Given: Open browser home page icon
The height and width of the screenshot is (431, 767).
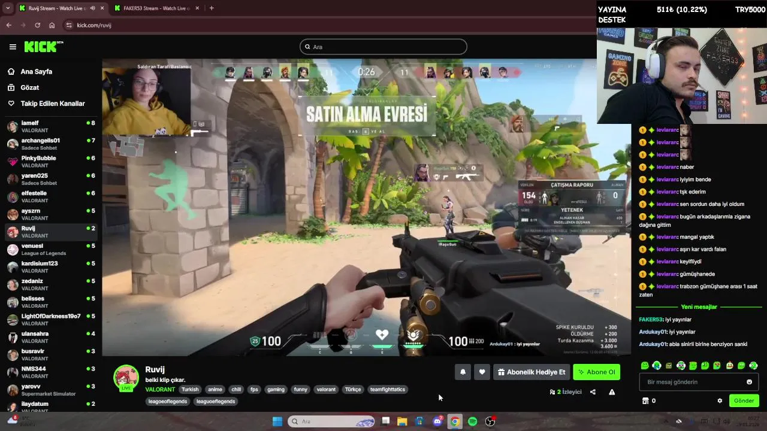Looking at the screenshot, I should point(52,25).
